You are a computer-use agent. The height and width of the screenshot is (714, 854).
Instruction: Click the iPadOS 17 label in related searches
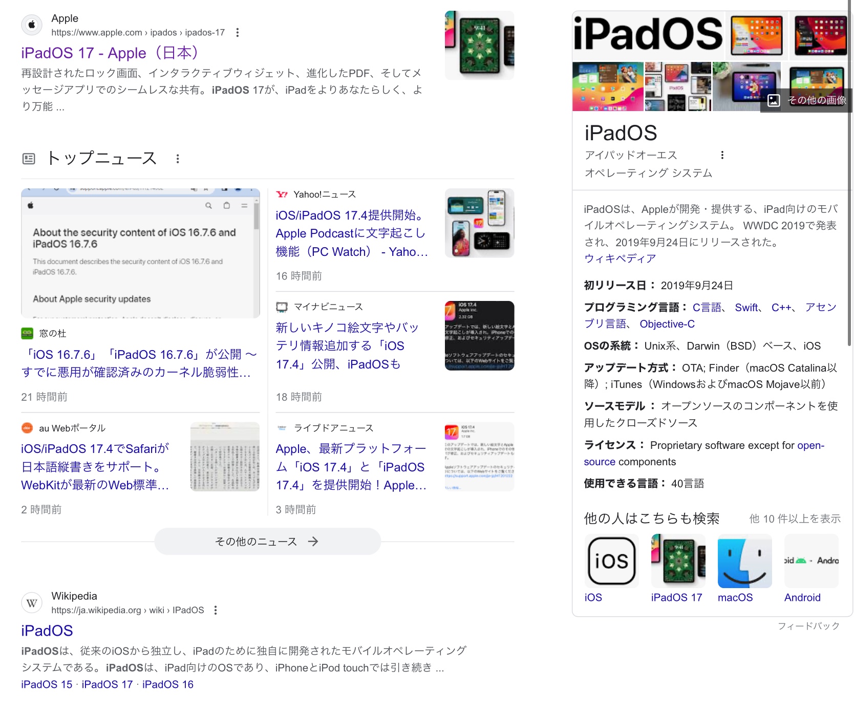(x=677, y=597)
